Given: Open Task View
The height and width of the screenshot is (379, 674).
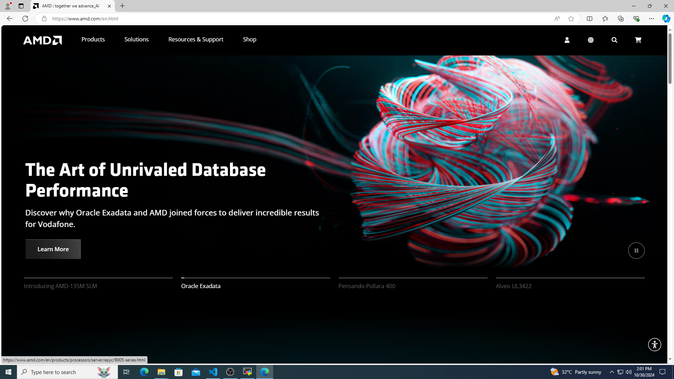Looking at the screenshot, I should click(x=126, y=372).
